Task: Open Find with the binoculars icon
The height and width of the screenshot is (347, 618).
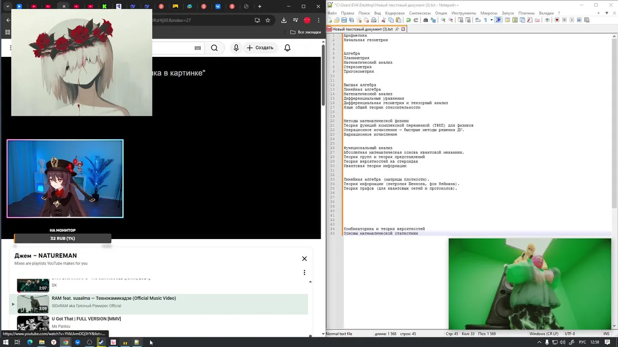Action: pyautogui.click(x=425, y=20)
